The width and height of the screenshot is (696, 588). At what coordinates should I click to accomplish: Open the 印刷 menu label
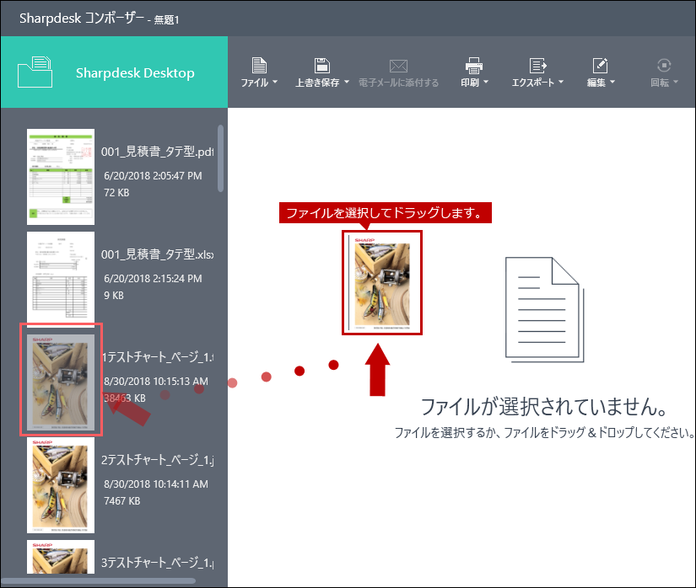pos(470,83)
